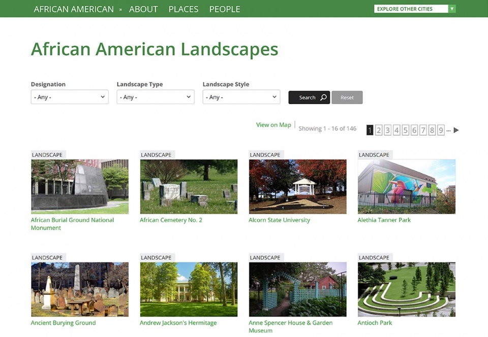Open Anne Spencer House & Garden Museum link
Viewport: 488px width, 337px height.
click(x=291, y=326)
